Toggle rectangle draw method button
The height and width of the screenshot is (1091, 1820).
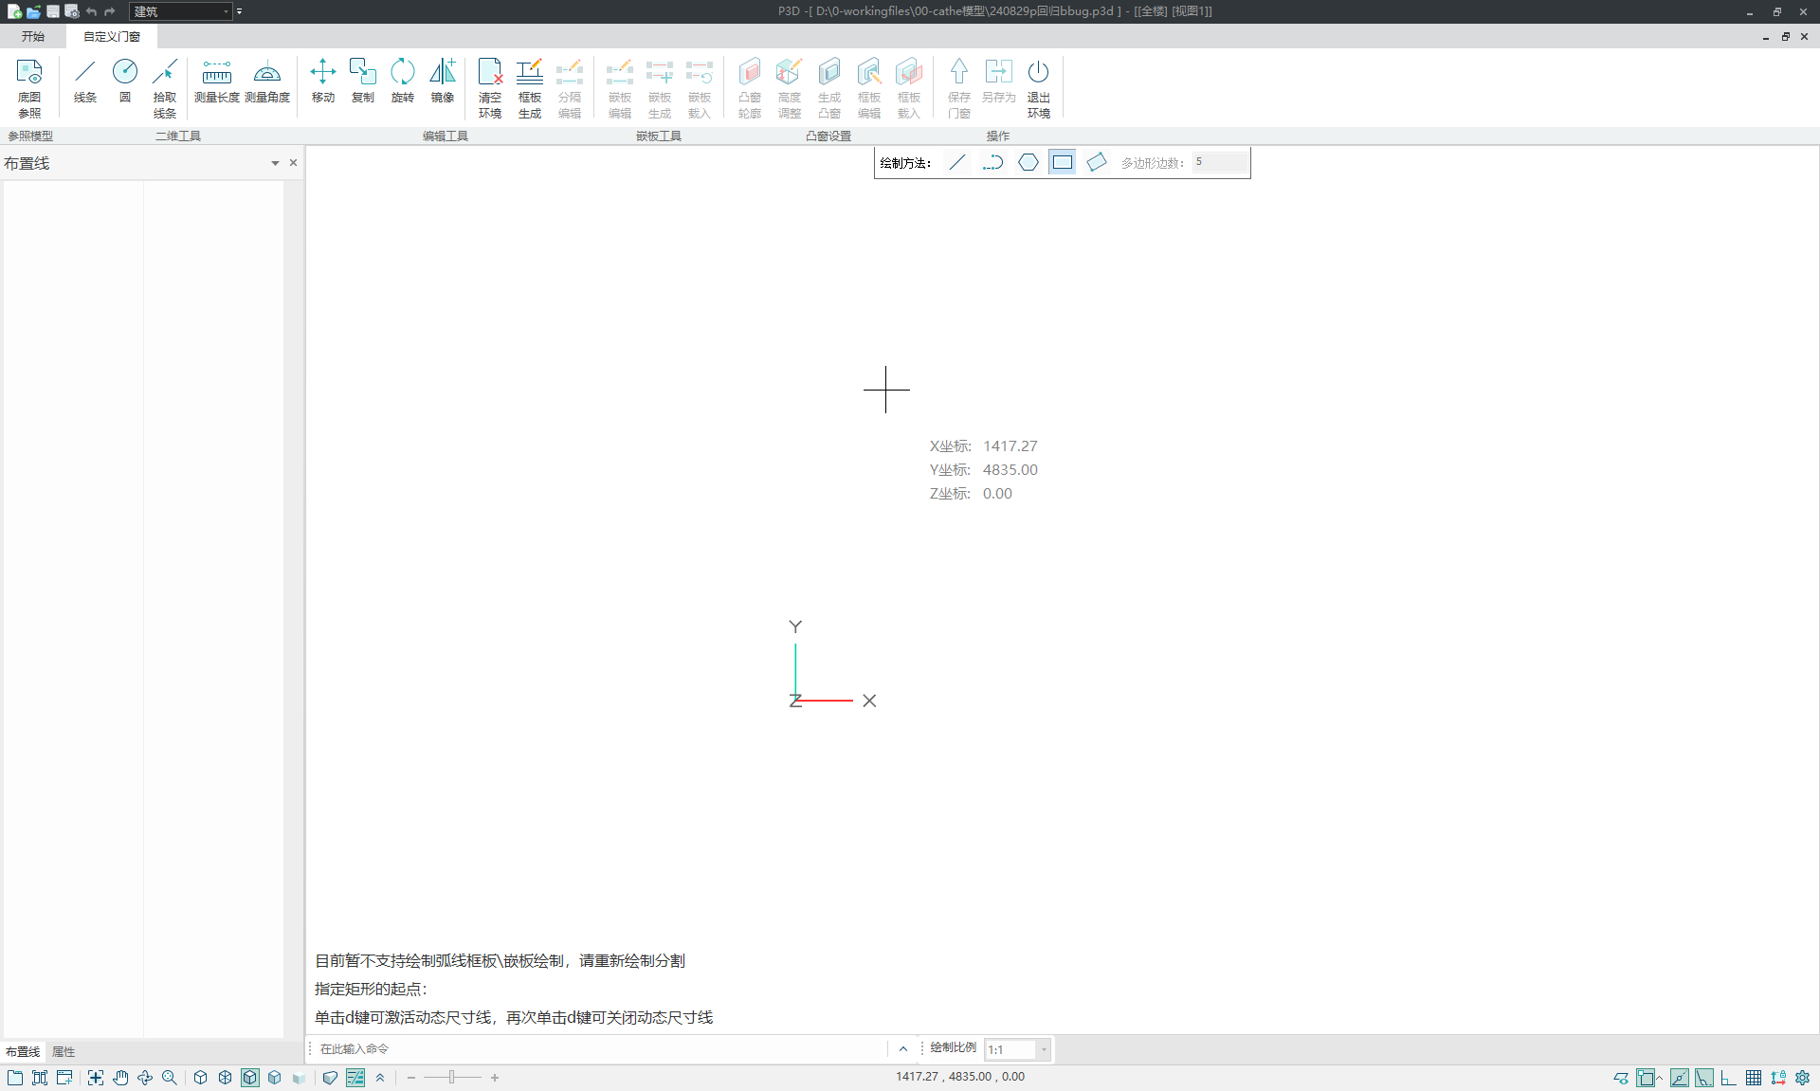[1062, 162]
